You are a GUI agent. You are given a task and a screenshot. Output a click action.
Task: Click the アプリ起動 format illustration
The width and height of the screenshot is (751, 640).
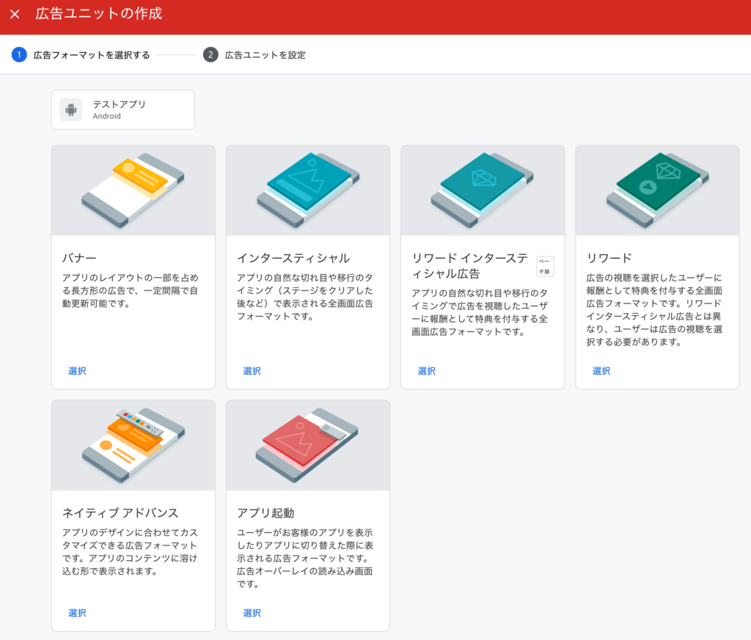click(x=307, y=445)
